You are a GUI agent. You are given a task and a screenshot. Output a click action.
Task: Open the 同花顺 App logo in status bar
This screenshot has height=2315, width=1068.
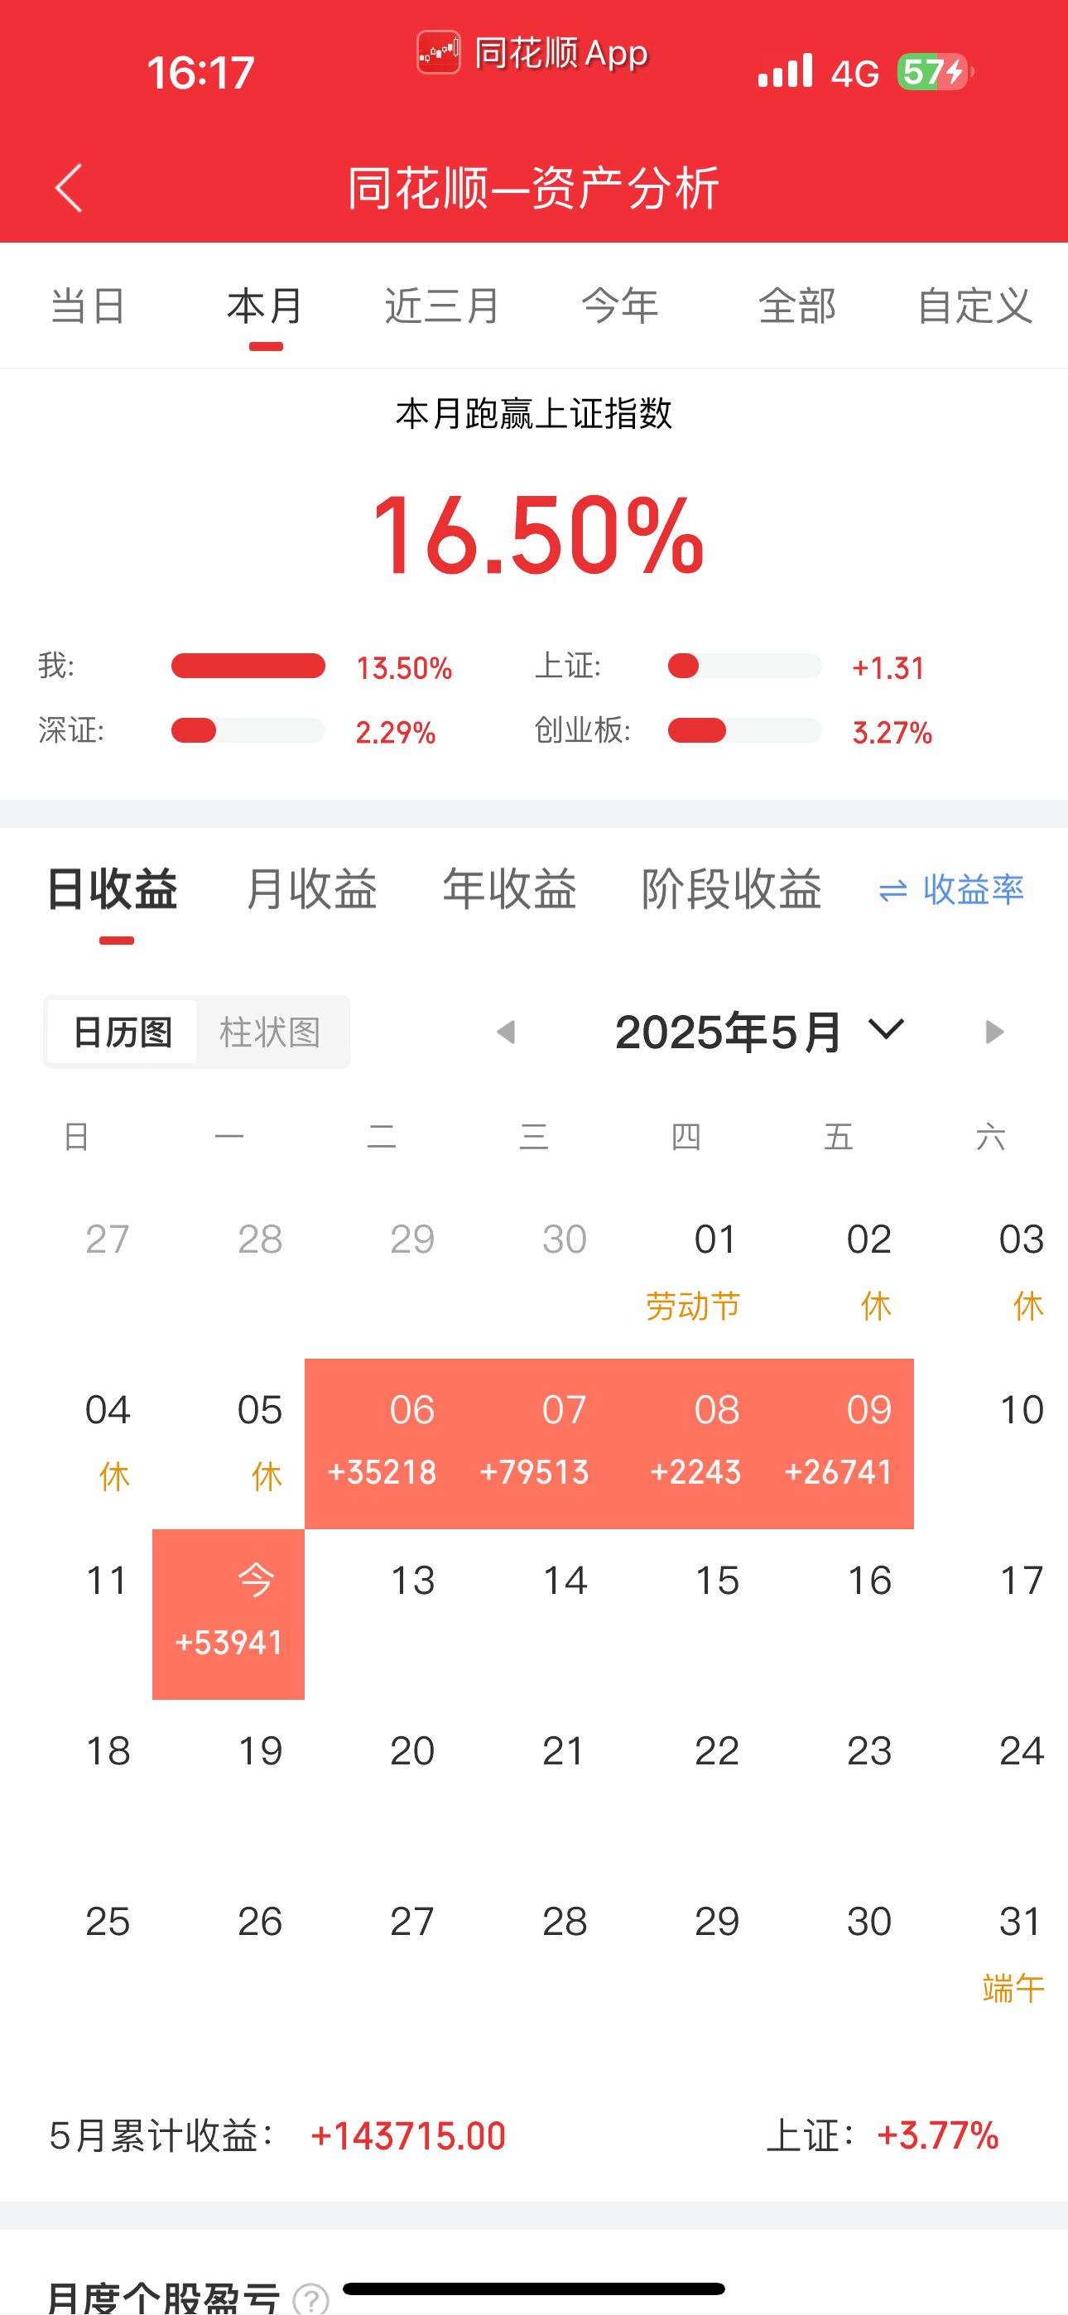[439, 52]
